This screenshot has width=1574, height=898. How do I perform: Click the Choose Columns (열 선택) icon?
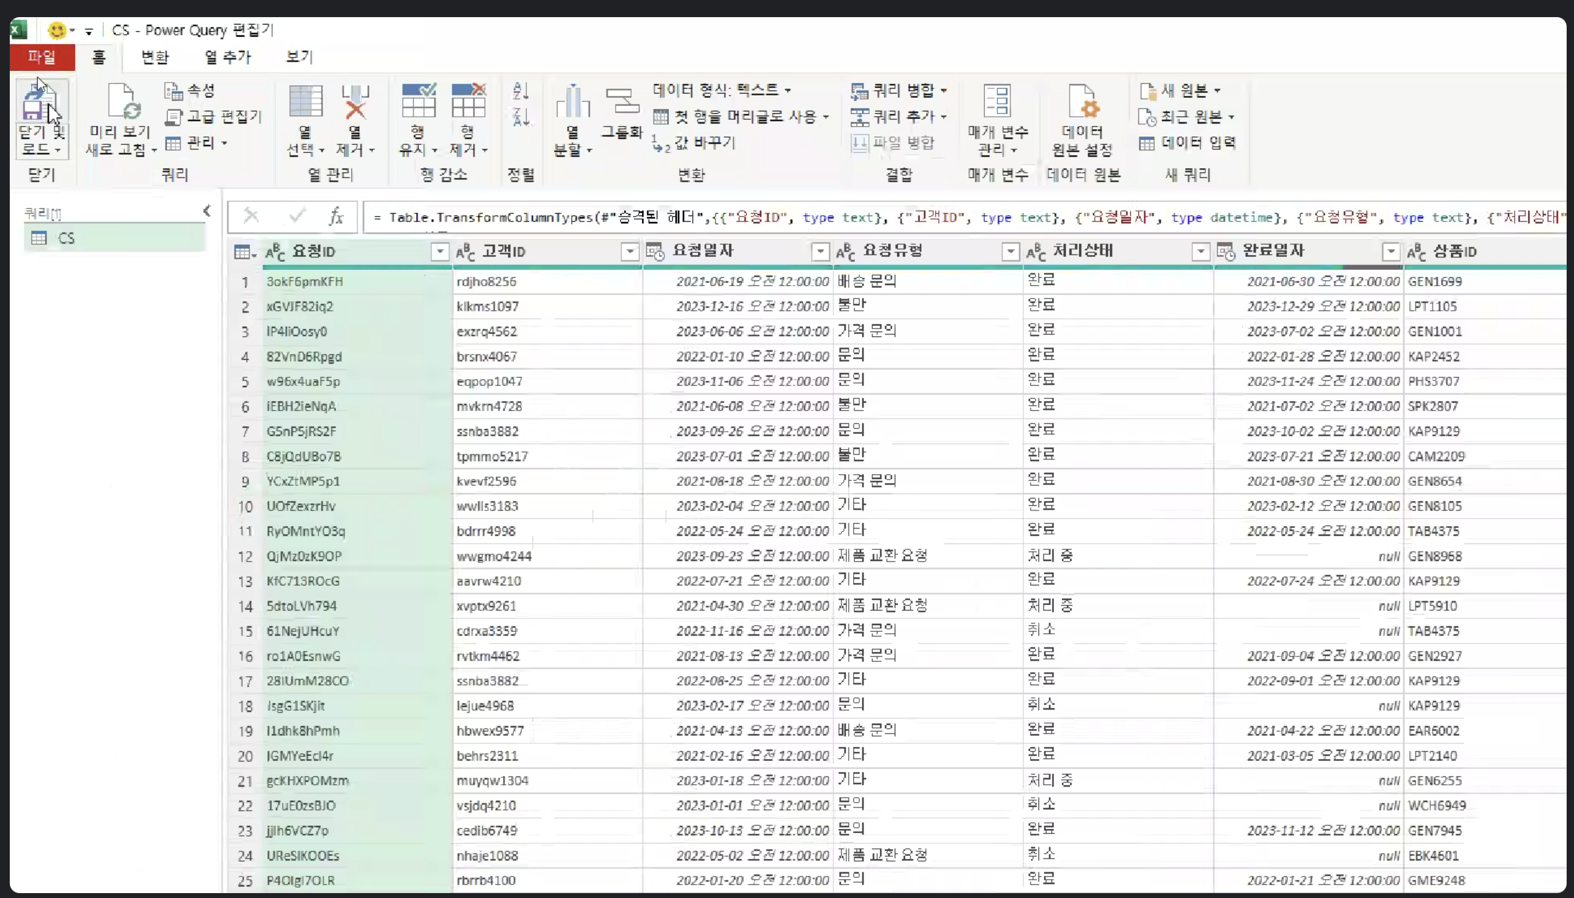pos(306,102)
